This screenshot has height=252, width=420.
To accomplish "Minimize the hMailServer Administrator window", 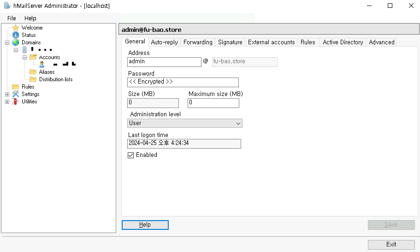I will [x=369, y=6].
